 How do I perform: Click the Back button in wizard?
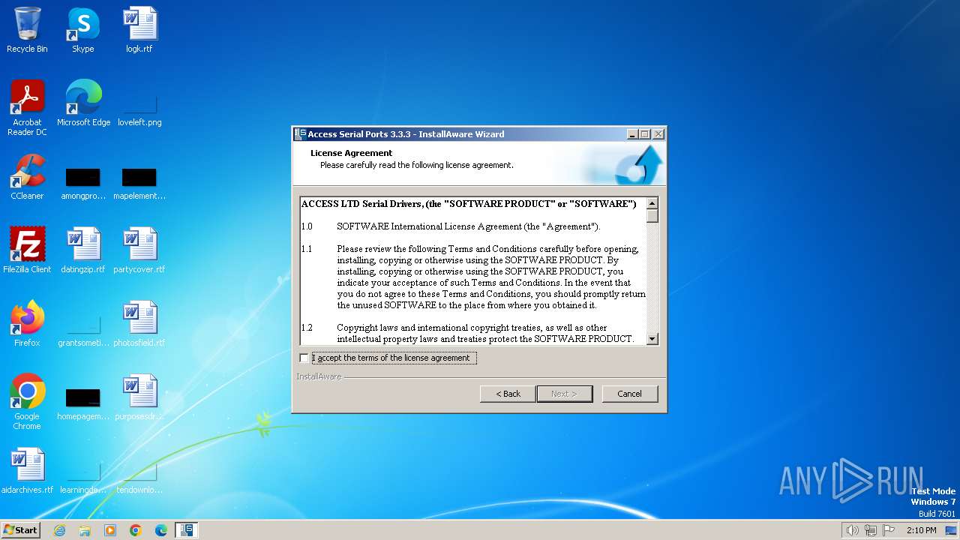tap(508, 394)
